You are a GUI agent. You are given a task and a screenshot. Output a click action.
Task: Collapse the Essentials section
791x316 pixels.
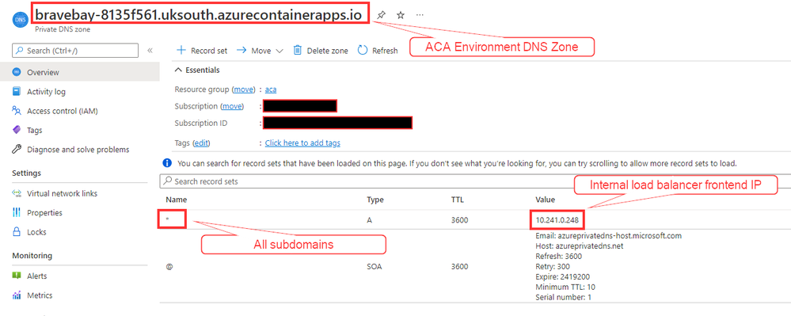[x=197, y=70]
